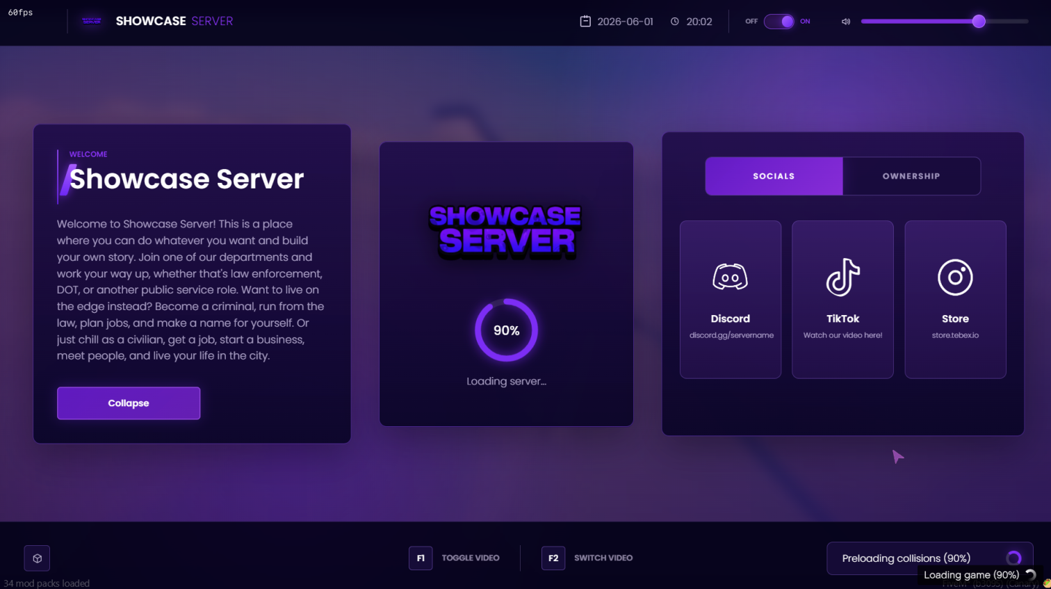Switch to the Ownership tab
The height and width of the screenshot is (589, 1051).
[911, 176]
